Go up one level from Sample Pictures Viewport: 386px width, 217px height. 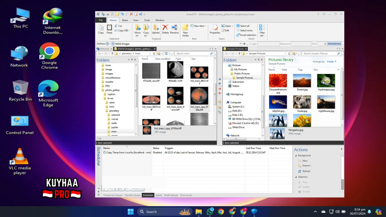point(240,54)
